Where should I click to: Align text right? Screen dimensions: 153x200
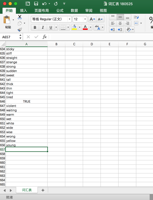click(128, 23)
